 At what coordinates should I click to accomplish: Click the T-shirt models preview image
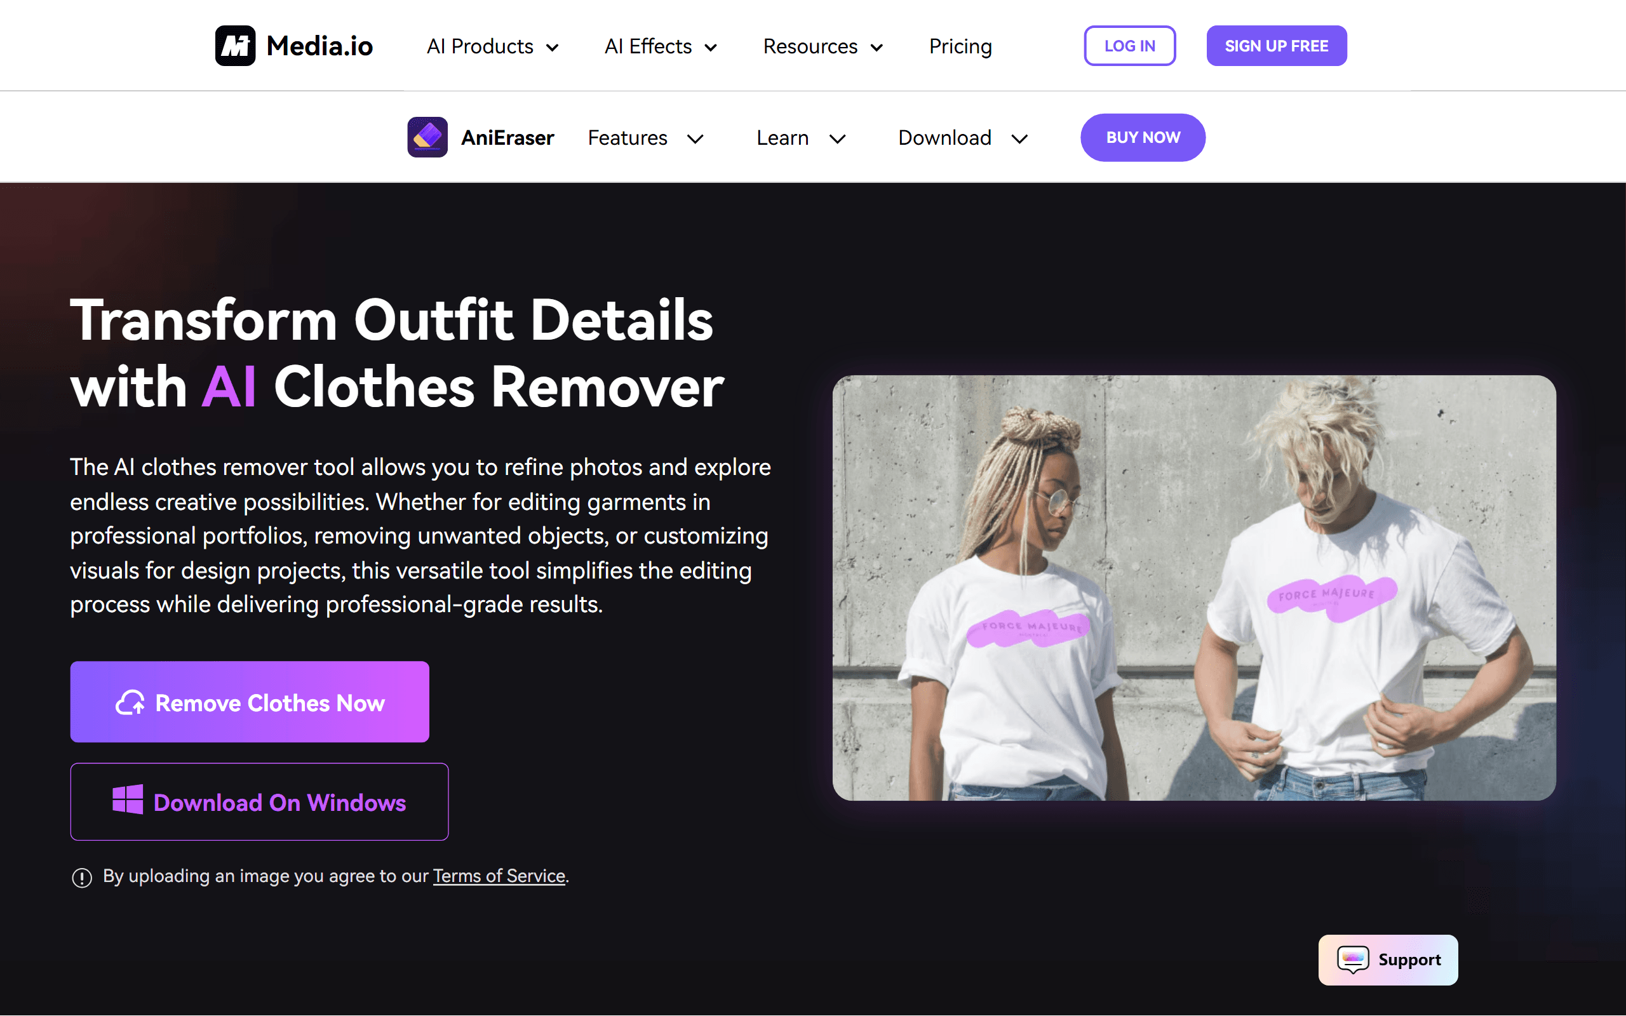[1194, 588]
